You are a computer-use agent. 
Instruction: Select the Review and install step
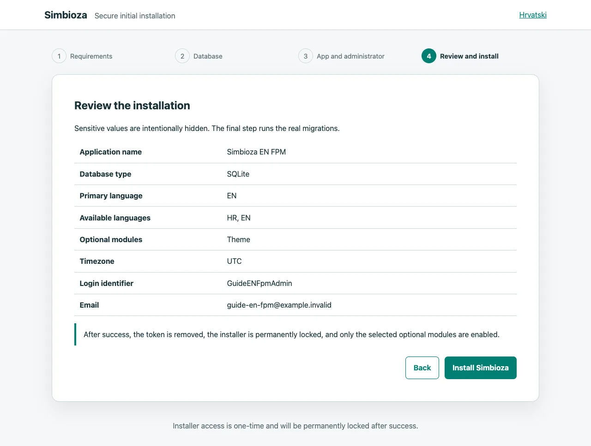460,56
